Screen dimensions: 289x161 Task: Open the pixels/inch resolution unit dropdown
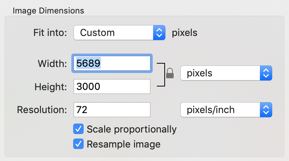click(226, 110)
